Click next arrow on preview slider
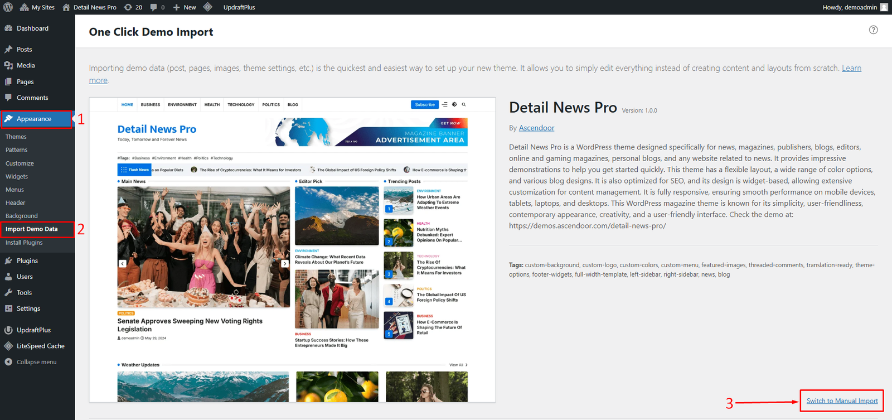892x420 pixels. pos(284,264)
